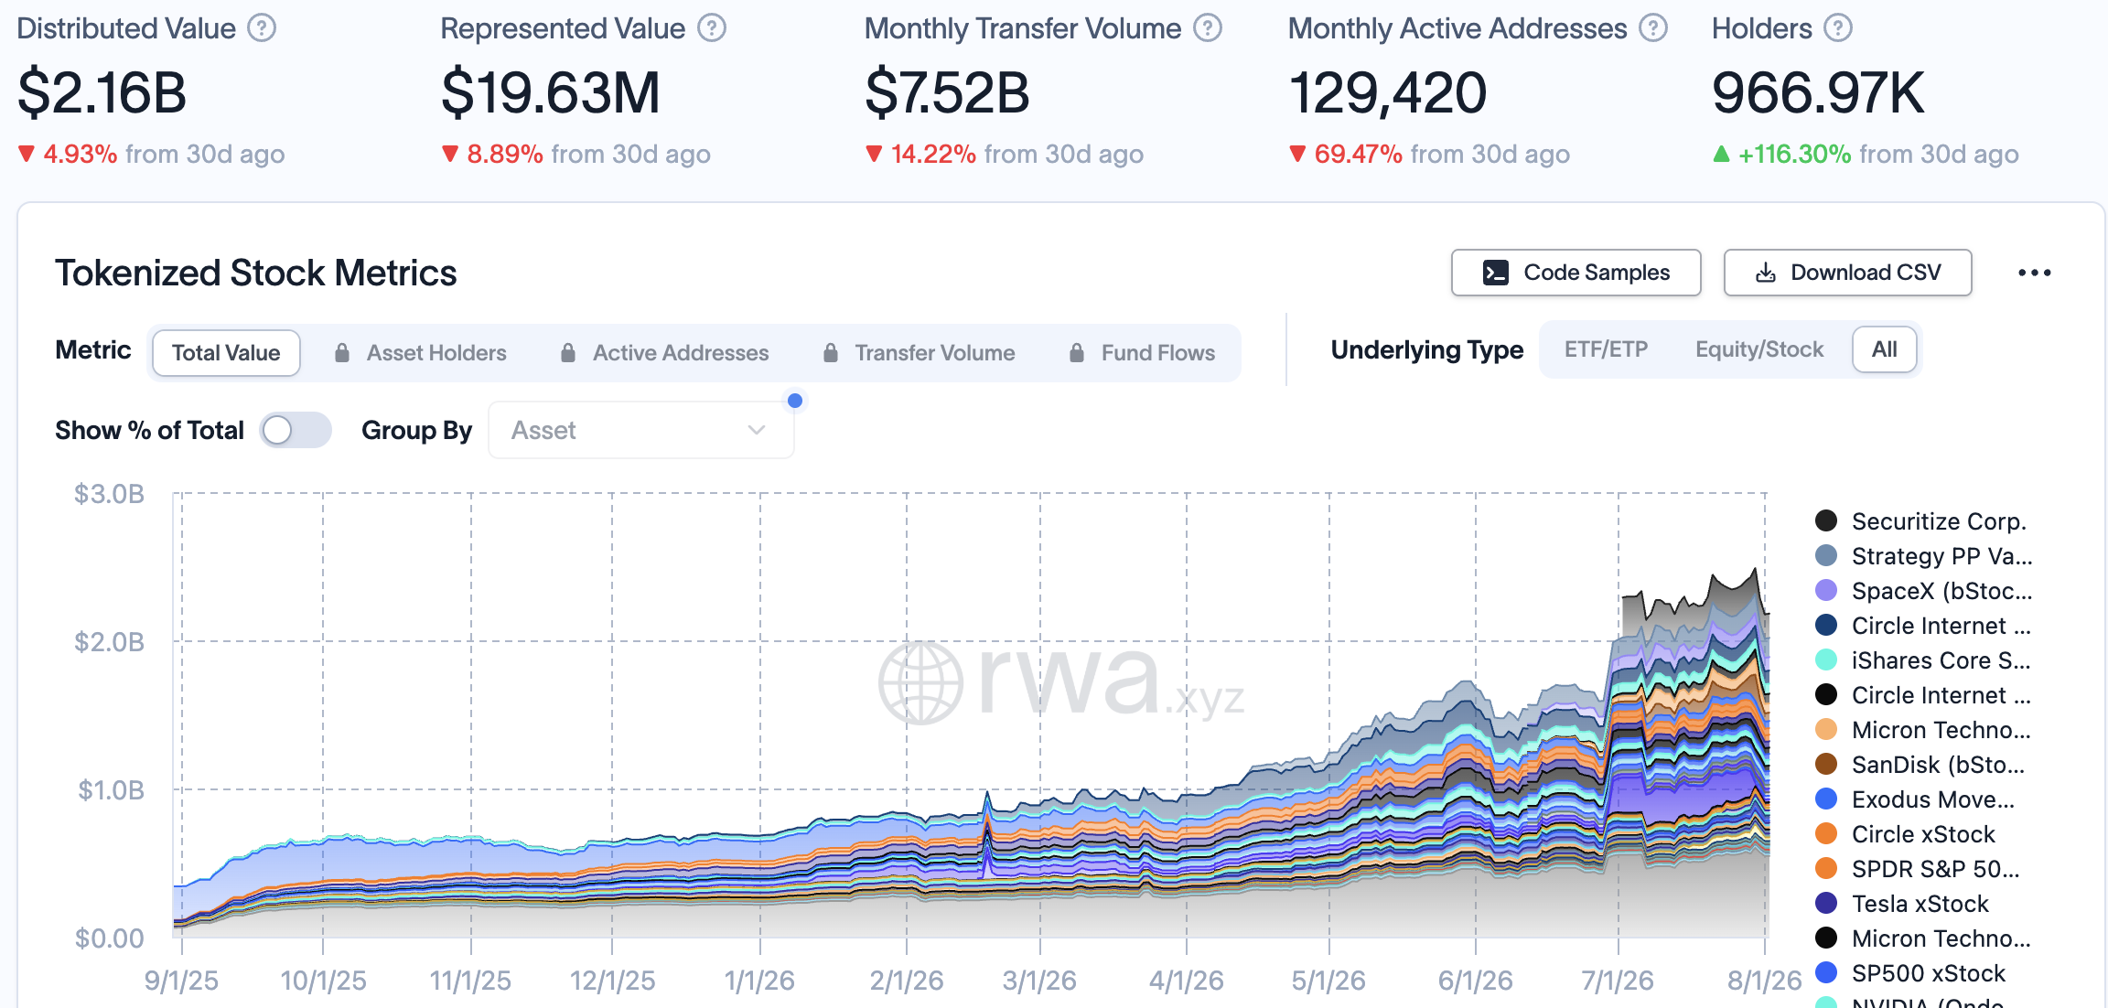Click the +116.30% Holders change
Viewport: 2108px width, 1008px height.
click(1795, 154)
